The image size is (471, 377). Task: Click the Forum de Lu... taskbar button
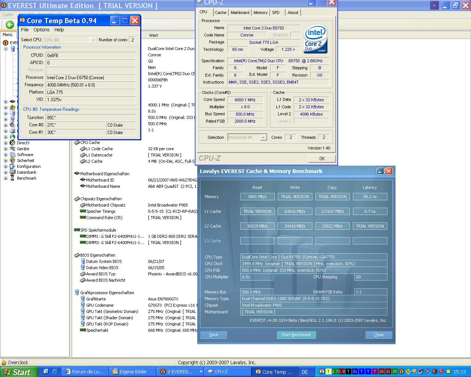pyautogui.click(x=85, y=372)
